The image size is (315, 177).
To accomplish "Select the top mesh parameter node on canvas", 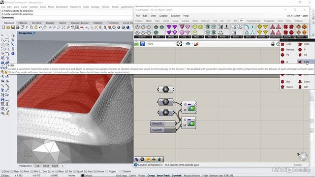I will coord(166,89).
